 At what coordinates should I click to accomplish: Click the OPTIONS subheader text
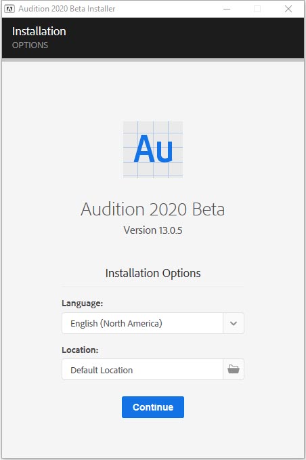click(x=30, y=45)
